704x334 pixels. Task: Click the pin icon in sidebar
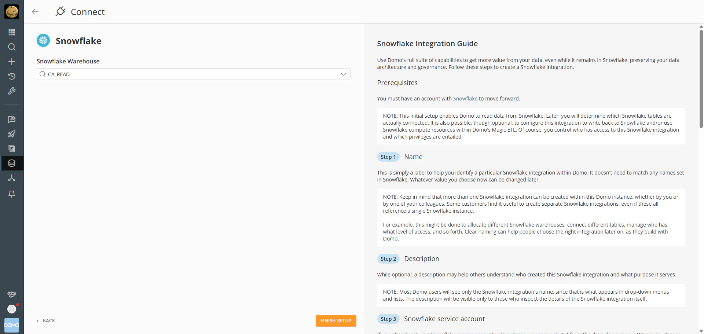pos(12,194)
